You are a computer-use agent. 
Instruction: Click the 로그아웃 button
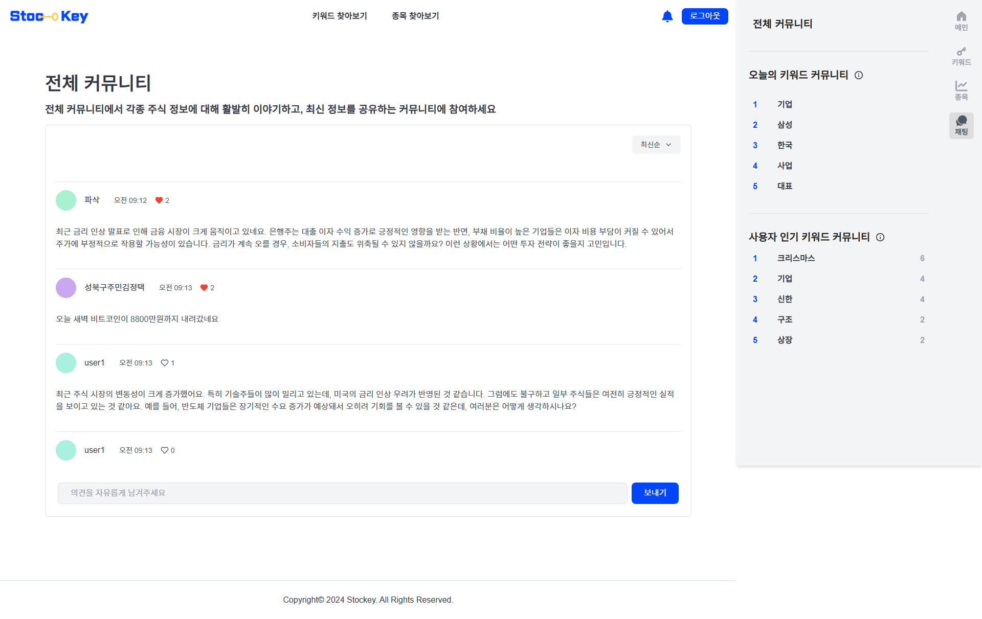[704, 16]
